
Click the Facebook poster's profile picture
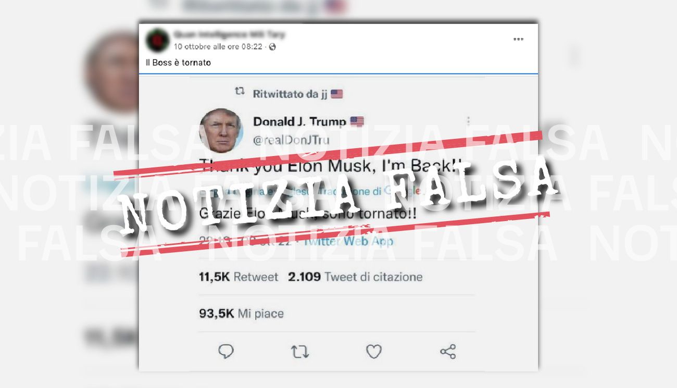tap(157, 40)
